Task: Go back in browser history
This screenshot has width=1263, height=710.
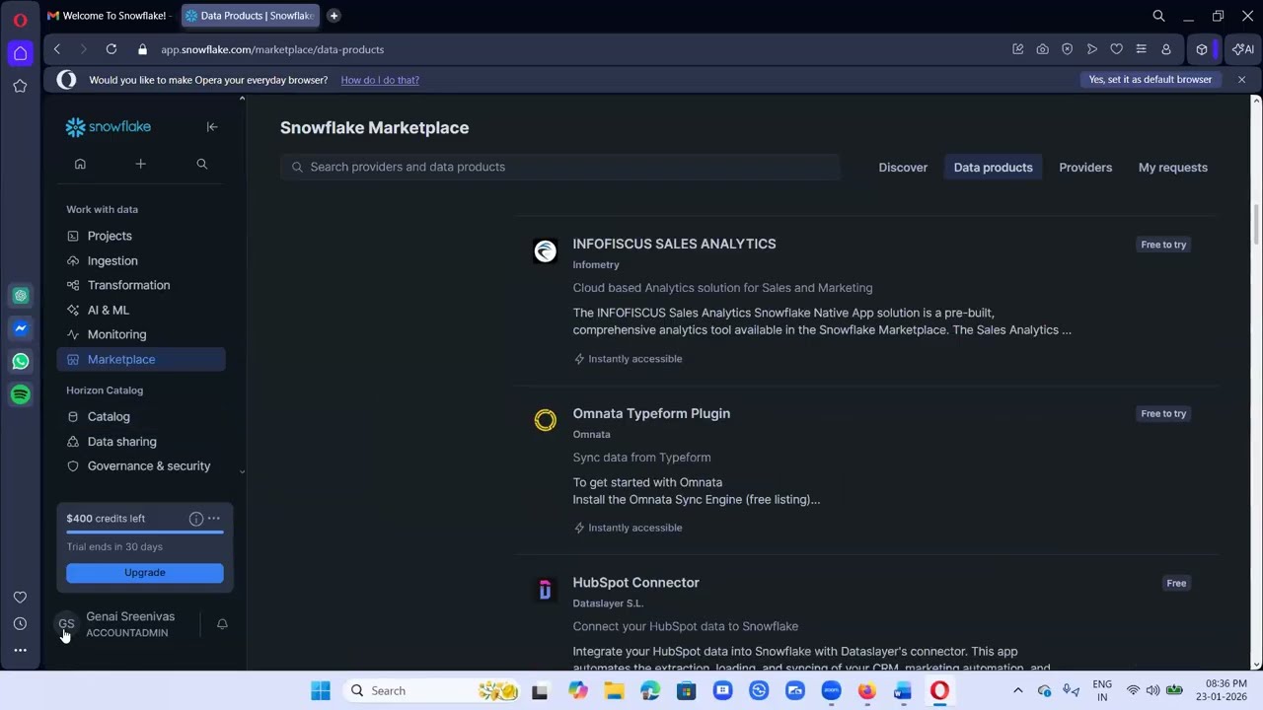Action: tap(57, 49)
